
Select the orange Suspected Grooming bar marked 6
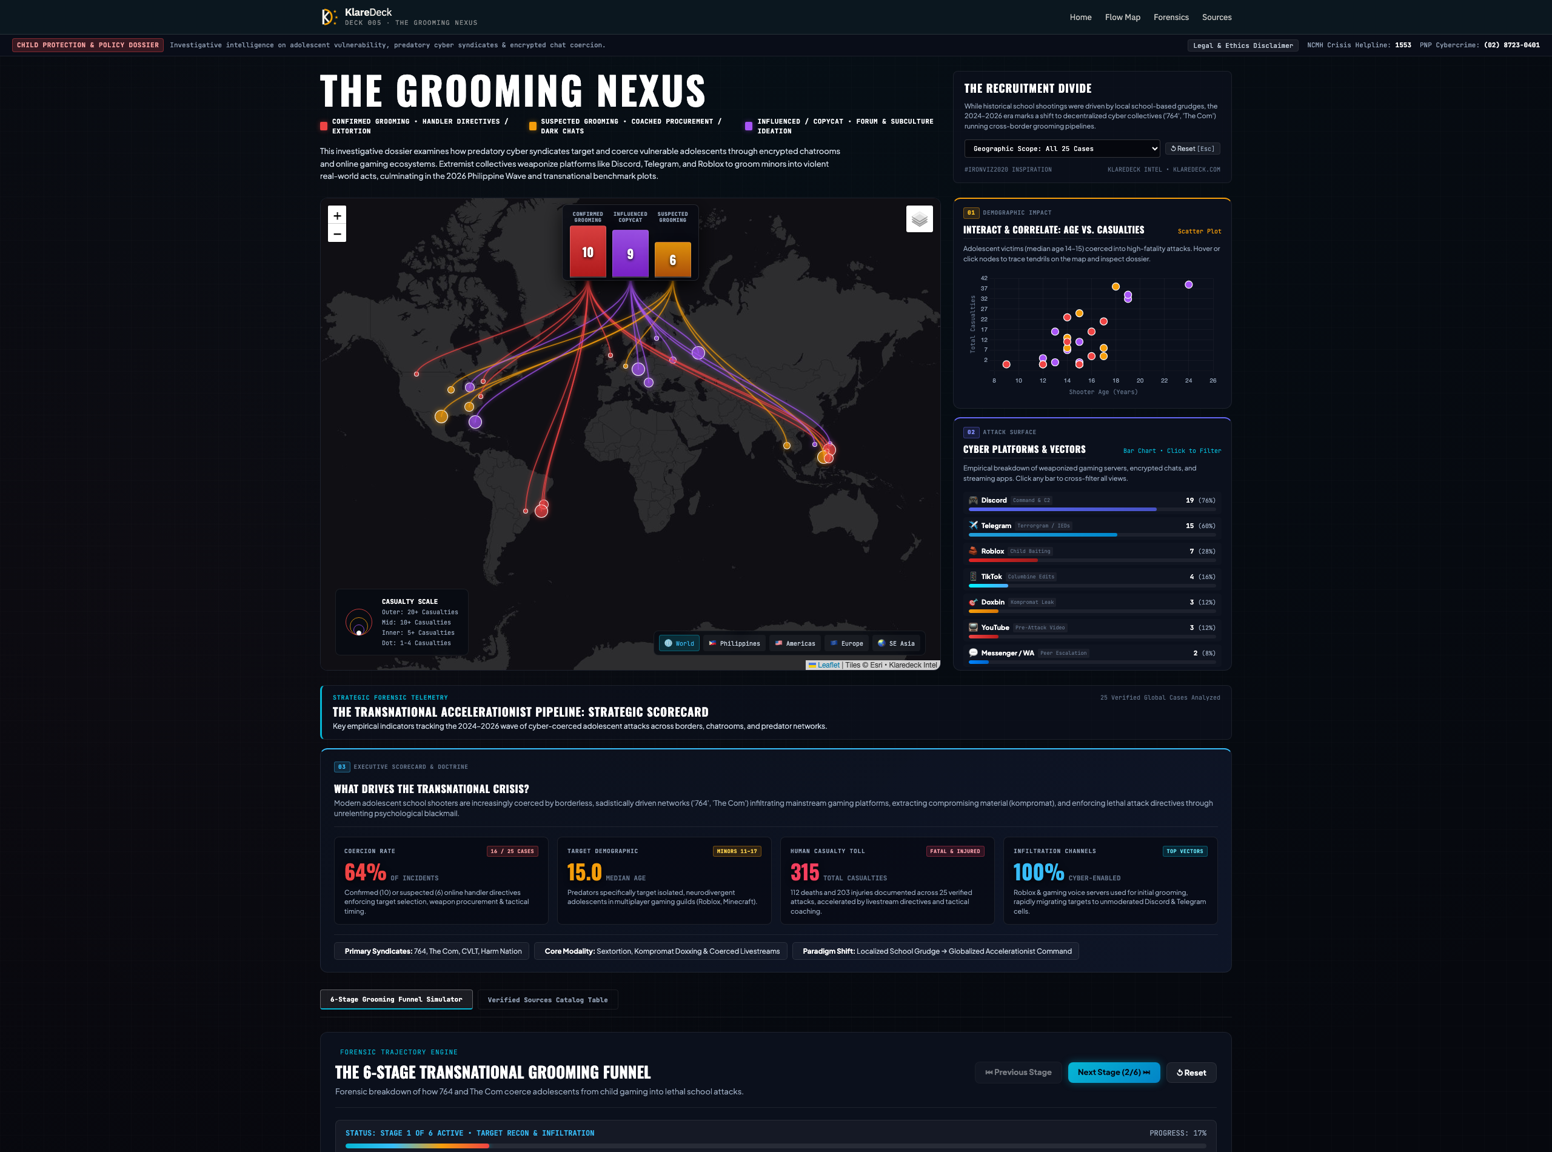point(673,260)
